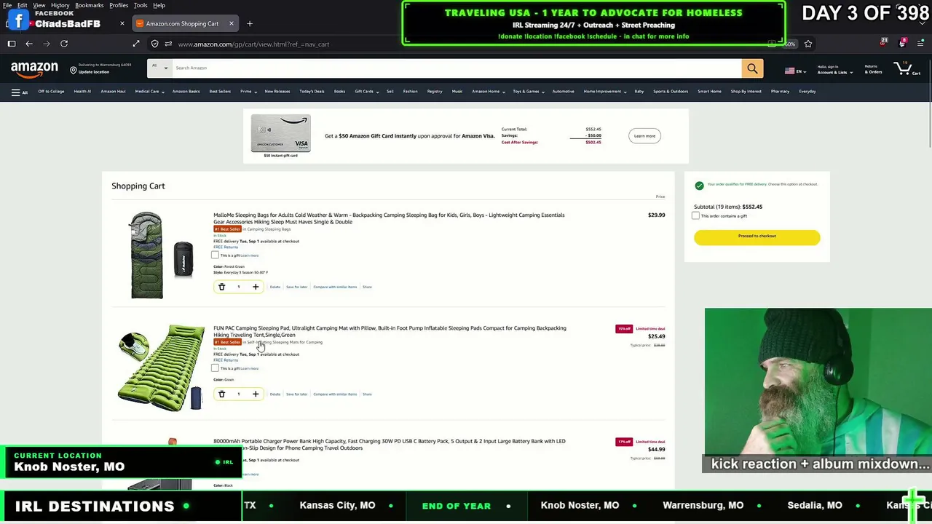Image resolution: width=932 pixels, height=524 pixels.
Task: Click 'Compare with similar items' for FUN PAC pad
Action: pyautogui.click(x=335, y=394)
